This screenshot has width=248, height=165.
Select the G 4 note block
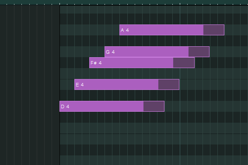point(157,52)
